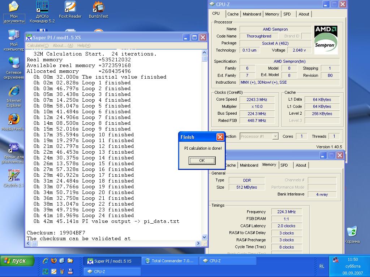The width and height of the screenshot is (370, 277).
Task: Open Сетевое окружение desktop icon
Action: tap(14, 68)
